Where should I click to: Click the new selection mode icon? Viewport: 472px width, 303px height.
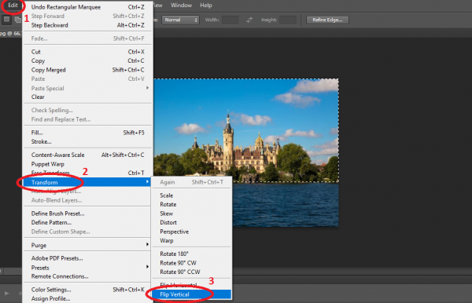[x=6, y=20]
